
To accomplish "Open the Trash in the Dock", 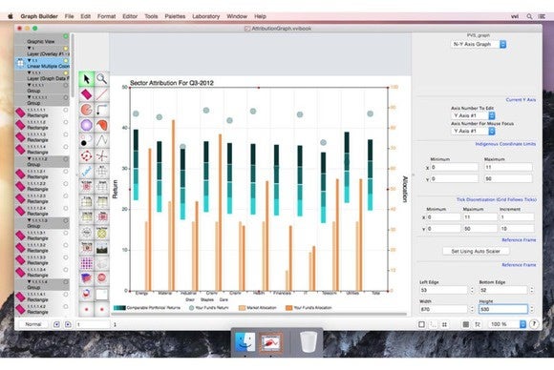I will tap(309, 341).
